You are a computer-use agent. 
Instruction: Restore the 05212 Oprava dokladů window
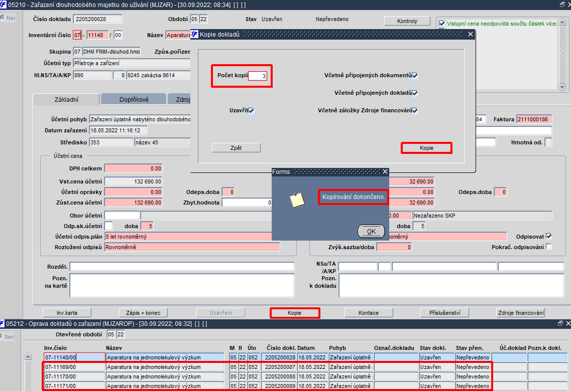tap(560, 323)
